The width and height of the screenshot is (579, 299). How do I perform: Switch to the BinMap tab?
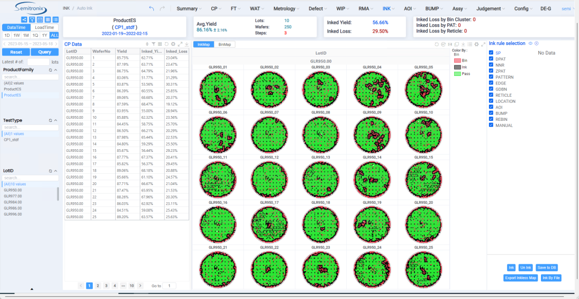coord(225,44)
